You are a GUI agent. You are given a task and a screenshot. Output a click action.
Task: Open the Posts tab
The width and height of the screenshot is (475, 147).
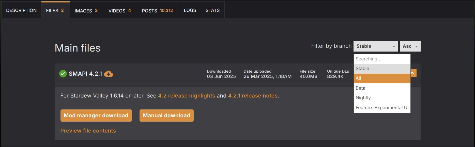[158, 10]
